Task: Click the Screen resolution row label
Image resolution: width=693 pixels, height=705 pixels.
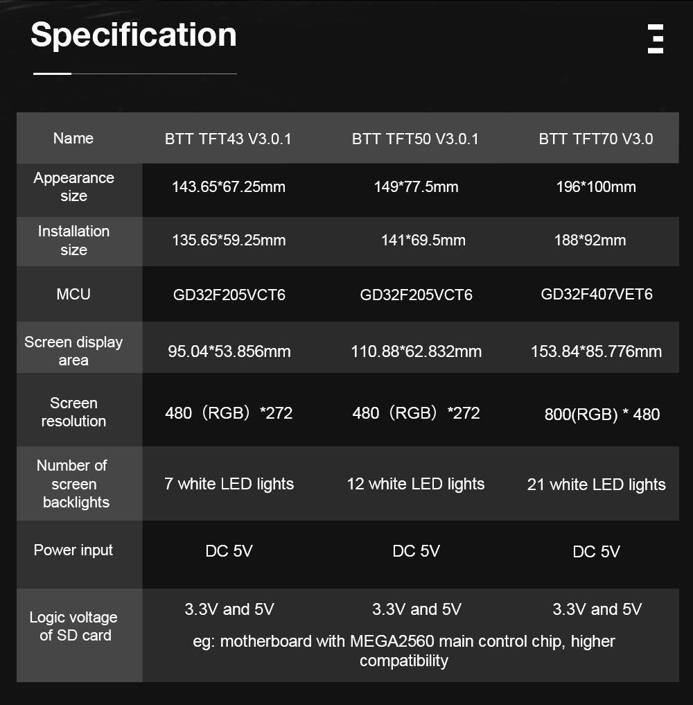Action: coord(73,412)
